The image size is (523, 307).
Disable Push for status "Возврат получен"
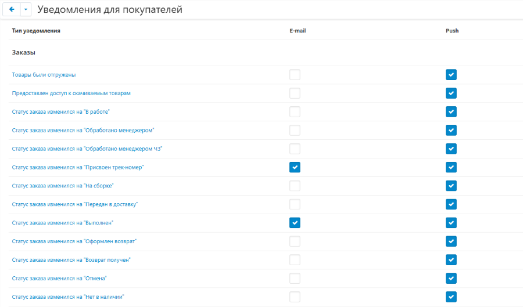click(x=452, y=260)
